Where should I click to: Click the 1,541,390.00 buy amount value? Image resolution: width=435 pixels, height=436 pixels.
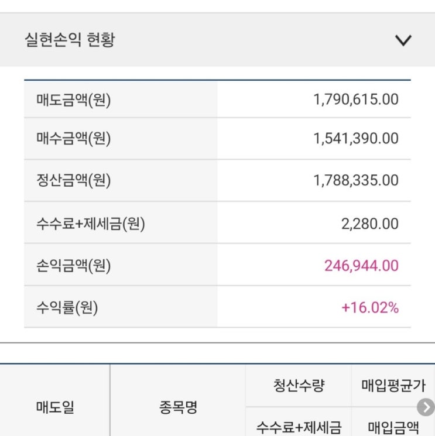tap(356, 139)
